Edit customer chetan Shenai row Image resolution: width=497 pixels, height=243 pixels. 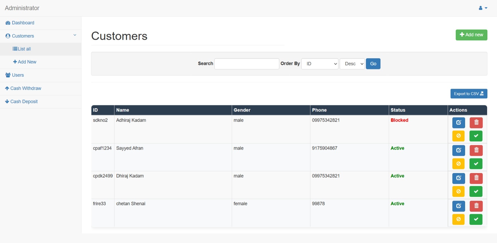pos(459,206)
